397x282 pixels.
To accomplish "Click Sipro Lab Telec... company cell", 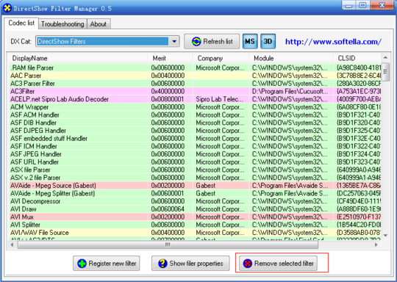I will coord(220,99).
